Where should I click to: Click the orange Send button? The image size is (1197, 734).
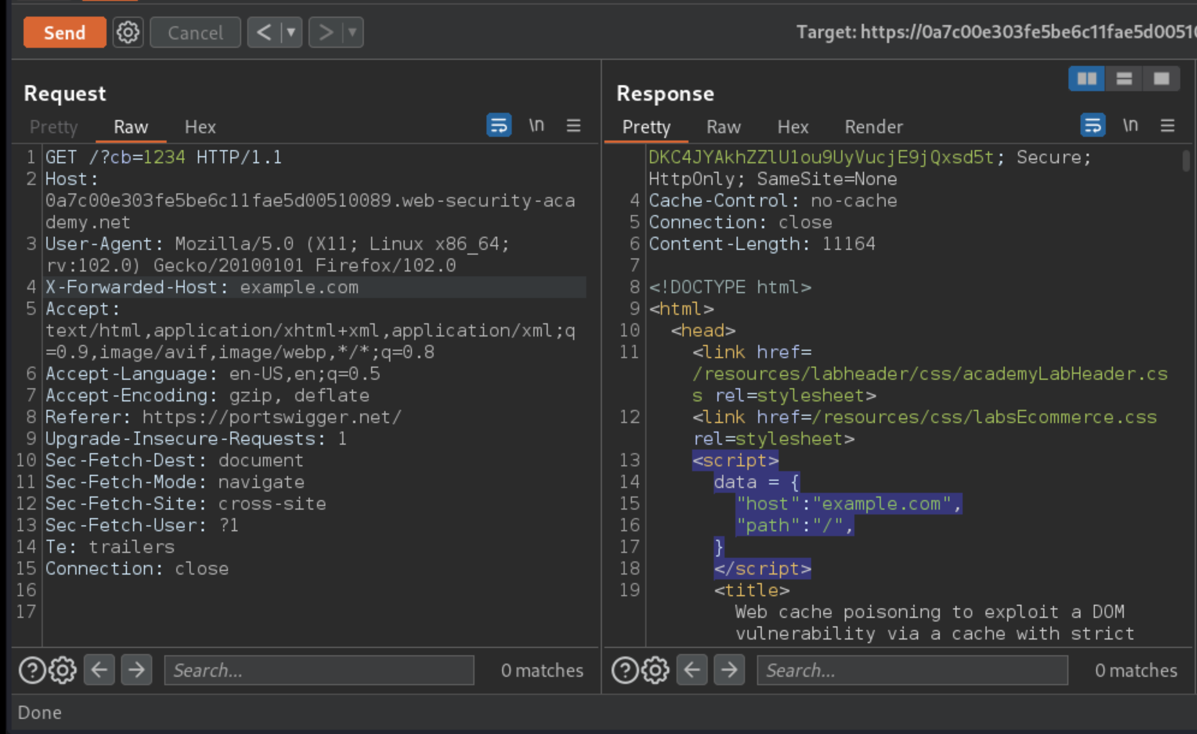click(64, 33)
